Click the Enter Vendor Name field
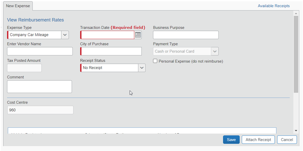The width and height of the screenshot is (303, 151). (x=40, y=51)
